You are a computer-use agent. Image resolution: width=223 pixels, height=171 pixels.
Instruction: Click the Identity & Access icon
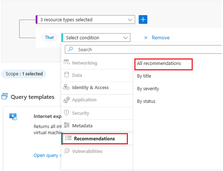66,87
